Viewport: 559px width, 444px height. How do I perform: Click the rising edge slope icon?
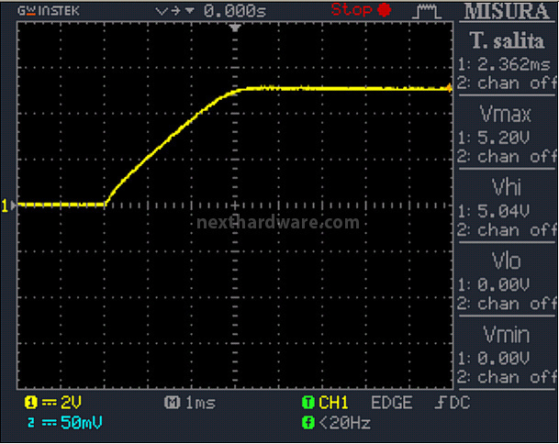click(x=441, y=403)
